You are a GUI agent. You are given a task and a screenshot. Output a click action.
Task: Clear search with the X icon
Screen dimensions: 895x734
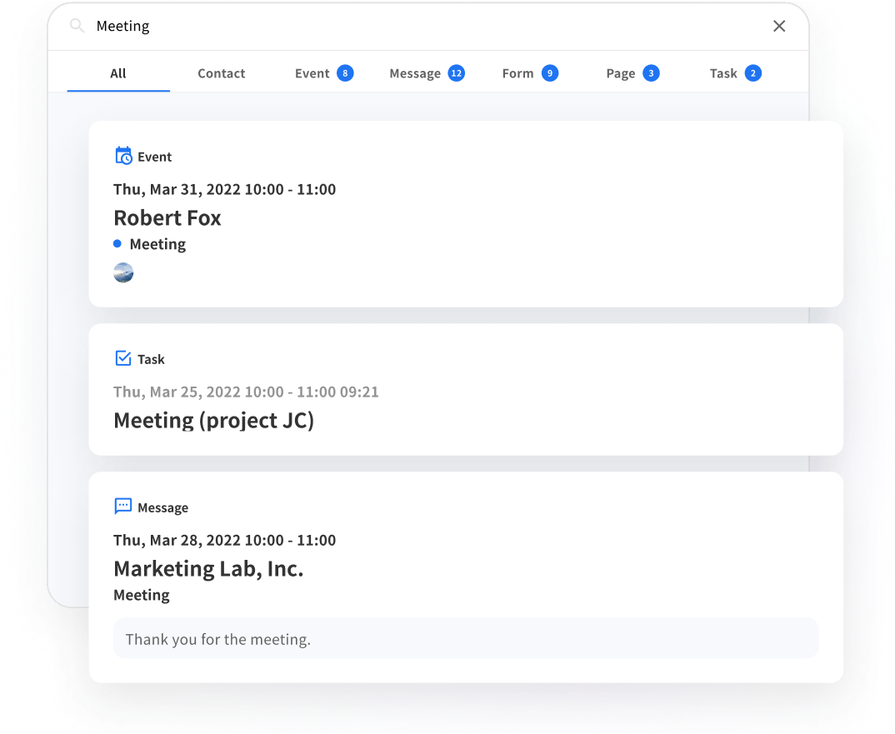pyautogui.click(x=779, y=26)
